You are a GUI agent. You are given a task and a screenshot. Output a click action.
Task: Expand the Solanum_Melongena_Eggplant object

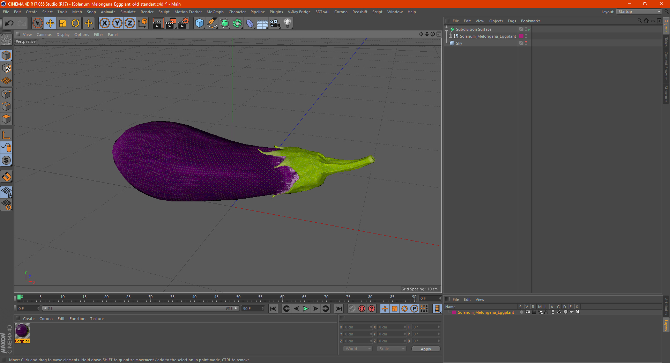[451, 36]
